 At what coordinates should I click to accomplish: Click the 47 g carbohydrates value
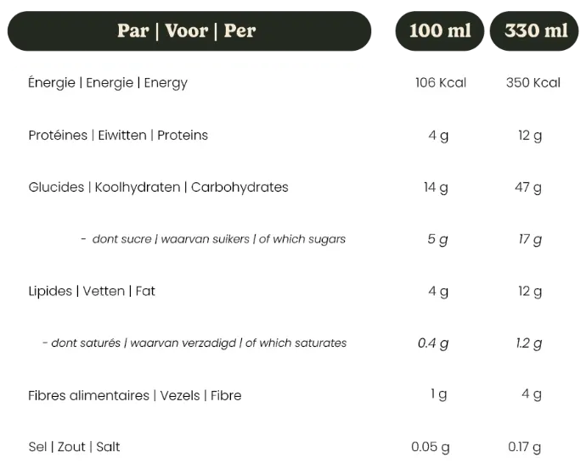click(530, 187)
